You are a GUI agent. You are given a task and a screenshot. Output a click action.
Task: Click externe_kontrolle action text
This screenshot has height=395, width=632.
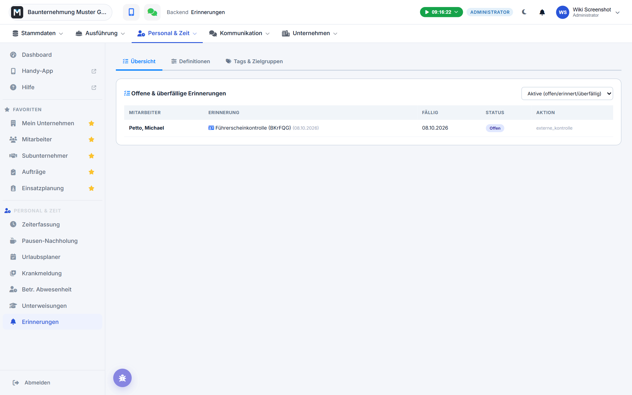554,128
